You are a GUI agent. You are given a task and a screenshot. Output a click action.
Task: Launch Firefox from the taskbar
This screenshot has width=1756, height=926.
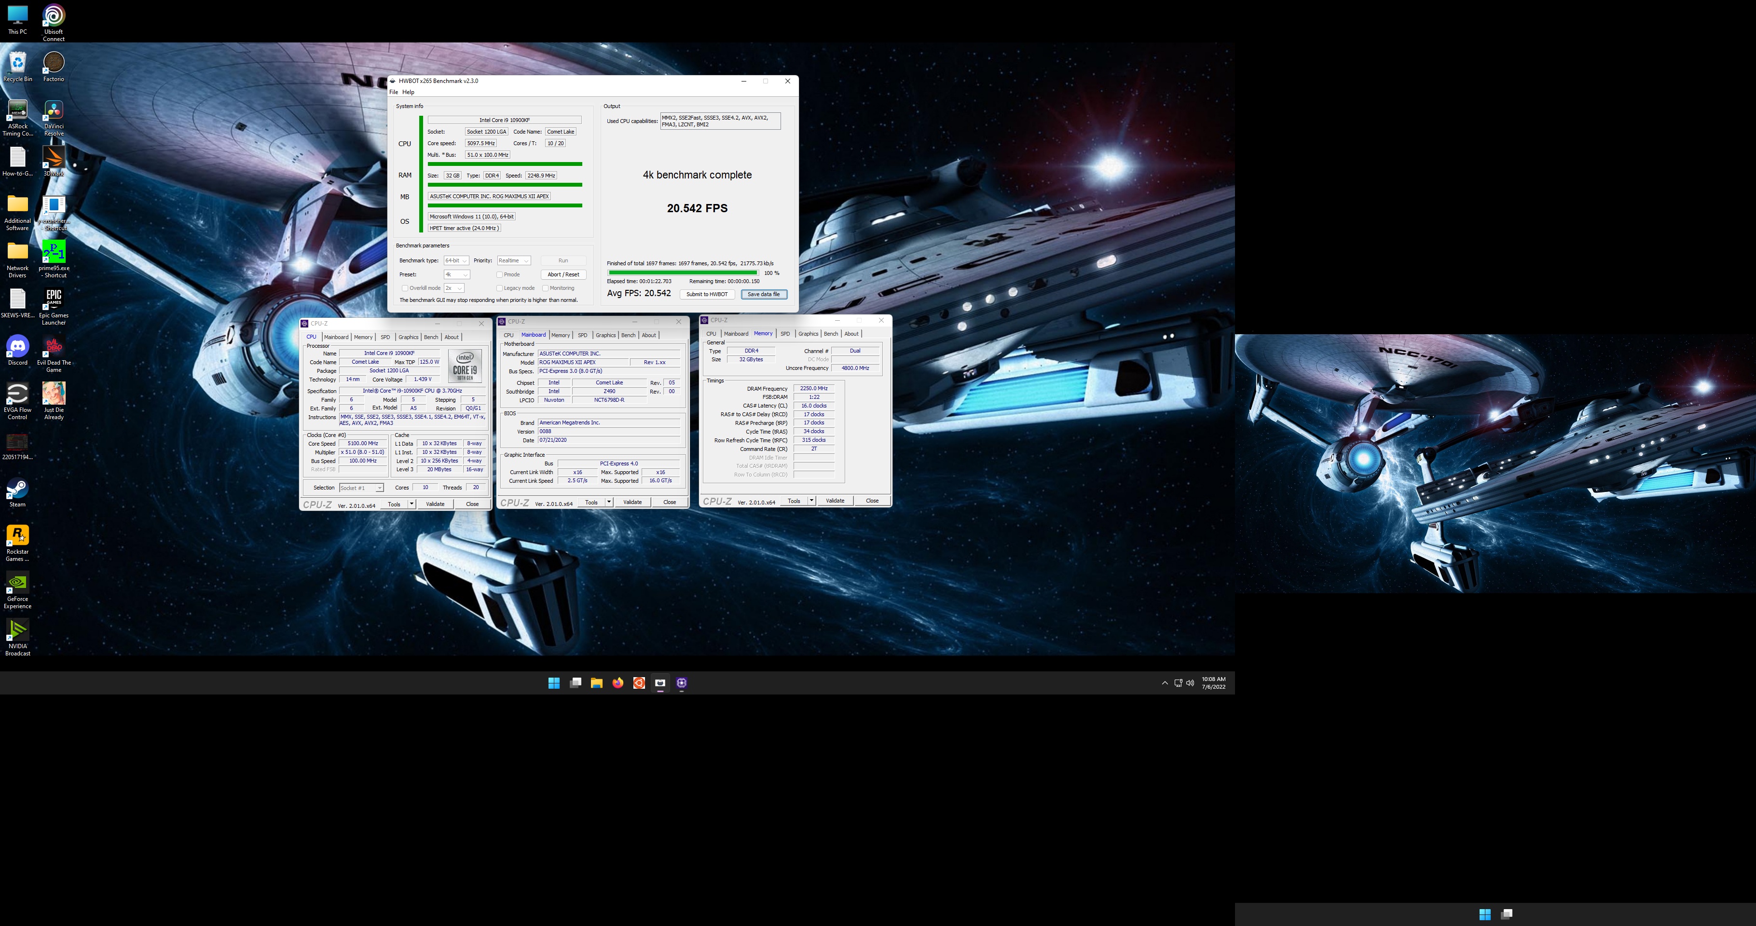point(617,683)
